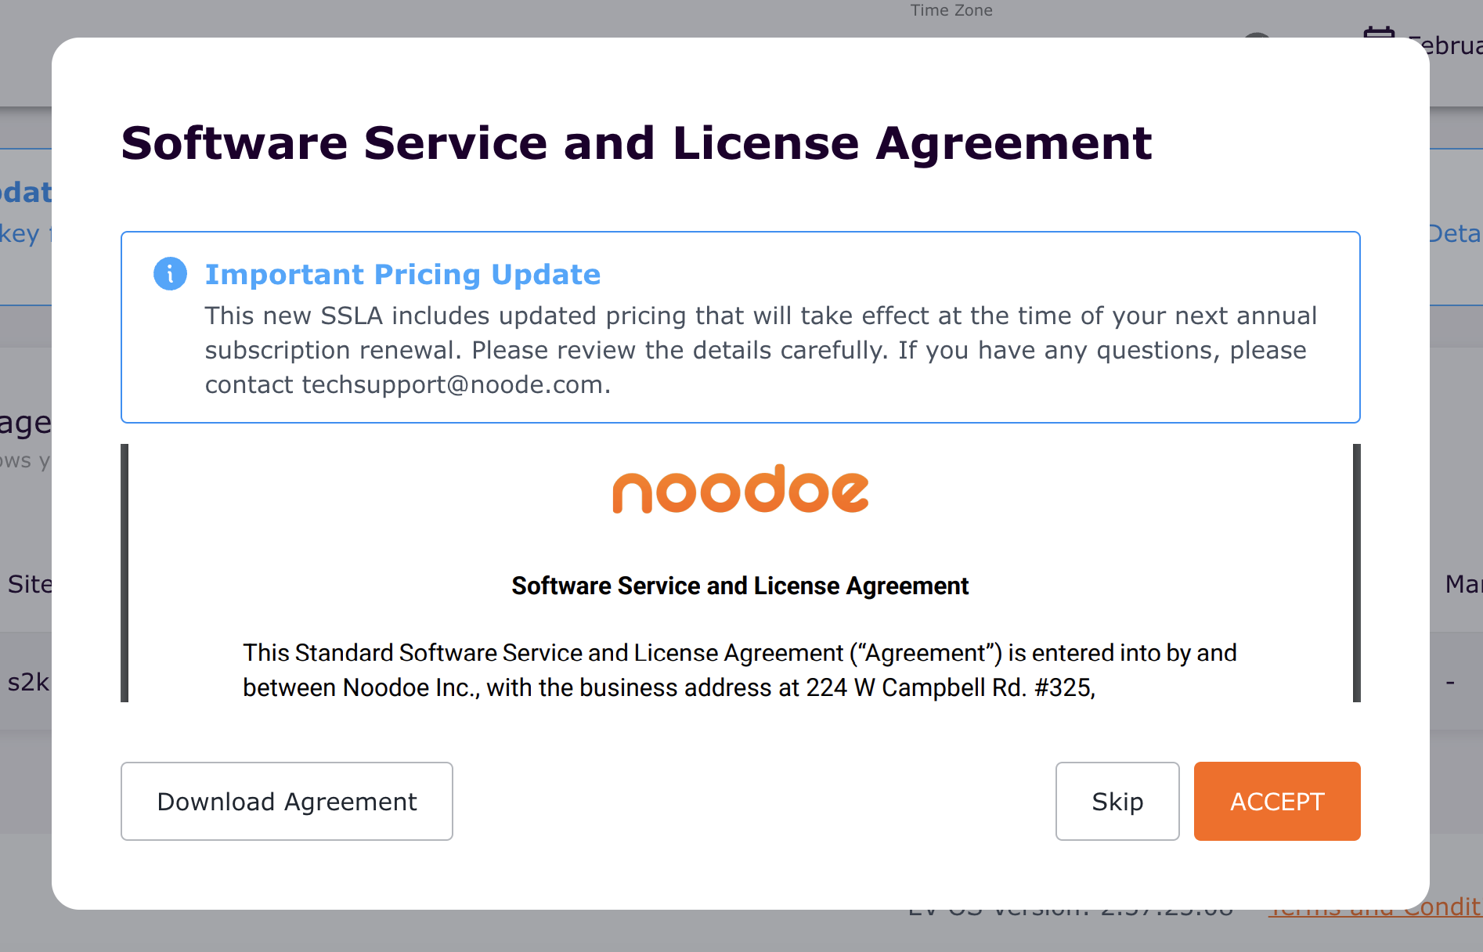Click the Time Zone label at top
Image resolution: width=1483 pixels, height=952 pixels.
(951, 10)
